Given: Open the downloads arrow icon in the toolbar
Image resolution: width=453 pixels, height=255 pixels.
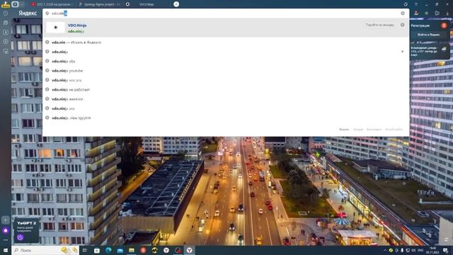Looking at the screenshot, I should pos(447,13).
